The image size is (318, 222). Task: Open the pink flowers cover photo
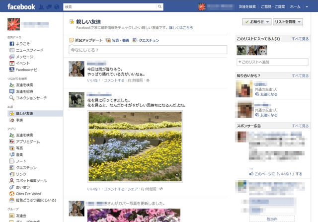(x=134, y=216)
